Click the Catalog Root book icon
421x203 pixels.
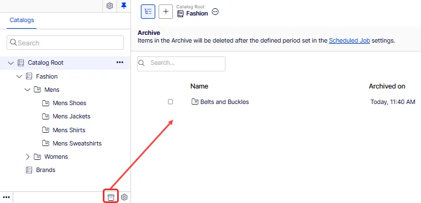coord(20,63)
